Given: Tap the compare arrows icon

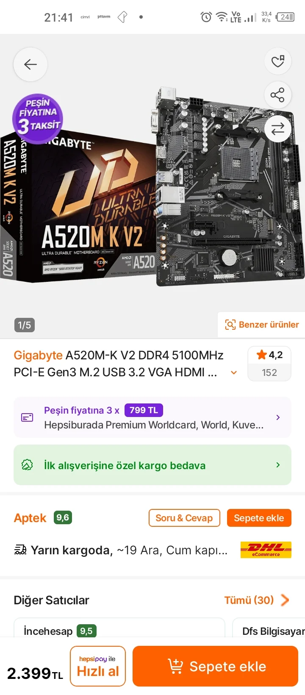Looking at the screenshot, I should (x=278, y=129).
